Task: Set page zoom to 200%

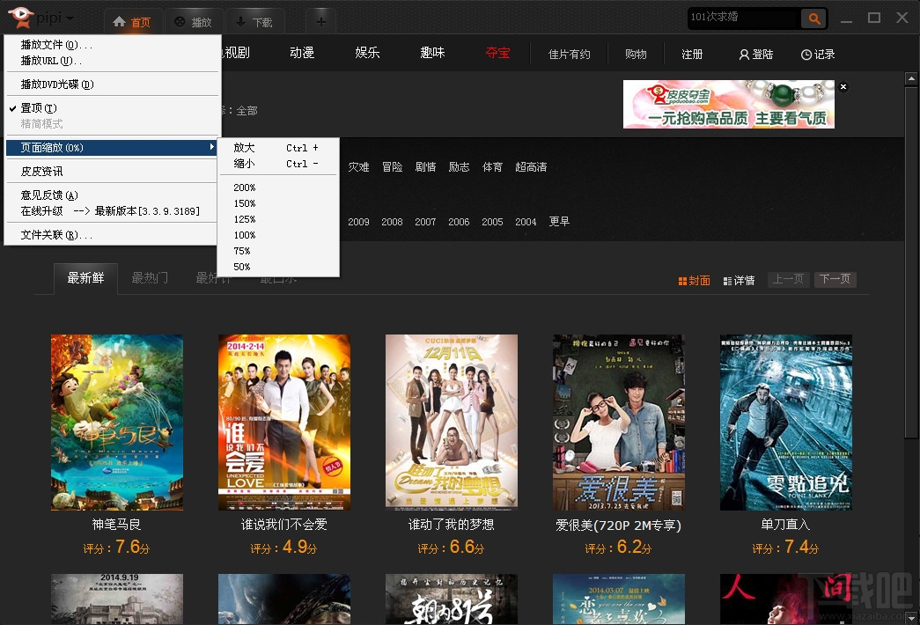Action: pos(278,187)
